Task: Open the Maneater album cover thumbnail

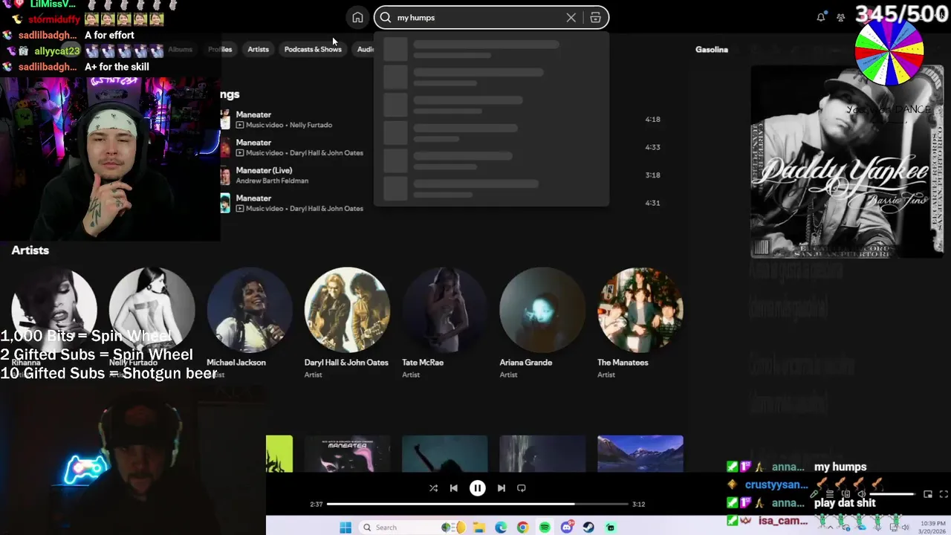Action: (x=347, y=453)
